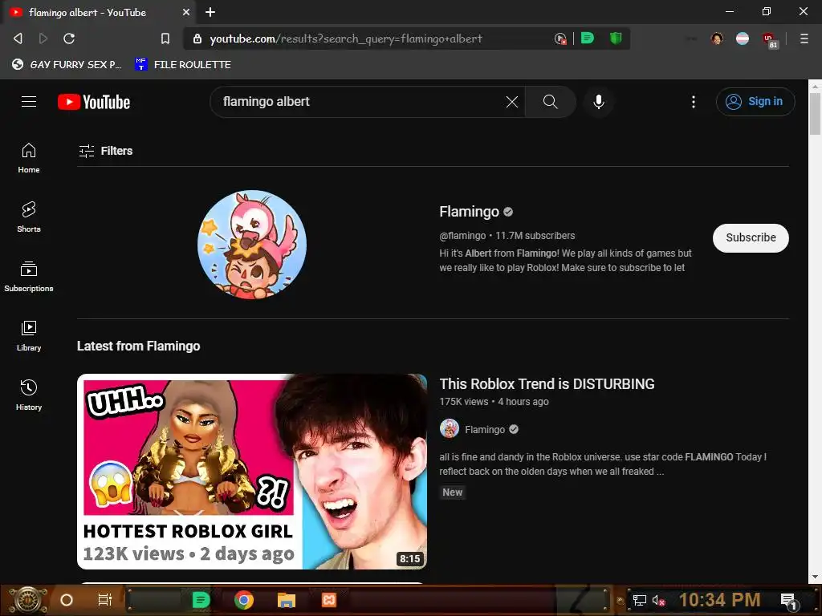The image size is (822, 616).
Task: Open Start menu steampunk button
Action: tap(27, 600)
